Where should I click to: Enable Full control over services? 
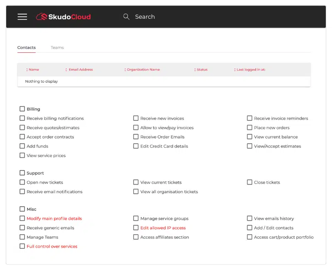[x=22, y=246]
